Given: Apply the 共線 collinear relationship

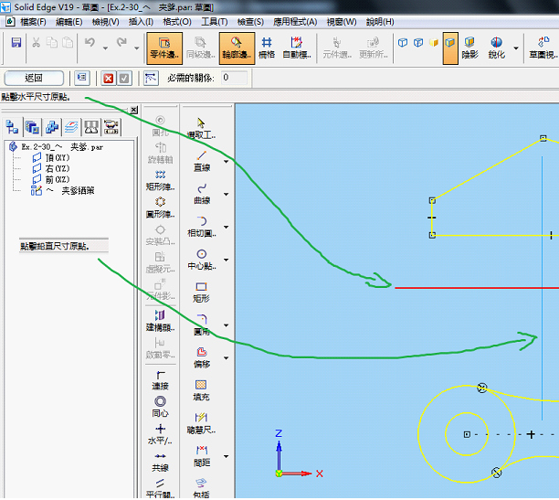Looking at the screenshot, I should (x=160, y=462).
